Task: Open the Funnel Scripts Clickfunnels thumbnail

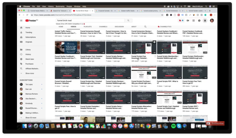Action: pos(195,47)
